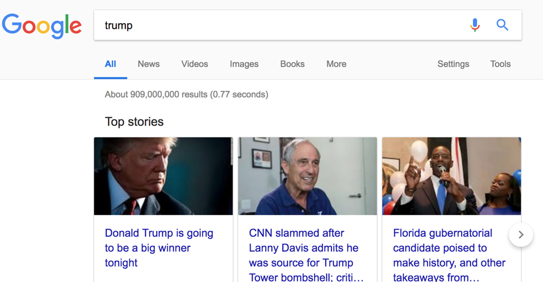The image size is (543, 282).
Task: Click the 'About 909,000,000 results' stats text
Action: click(x=186, y=94)
